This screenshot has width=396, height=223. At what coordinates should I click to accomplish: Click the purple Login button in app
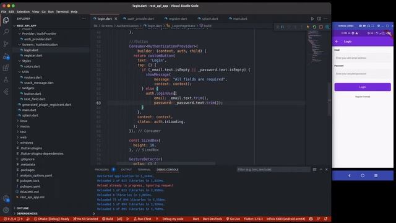[x=363, y=87]
